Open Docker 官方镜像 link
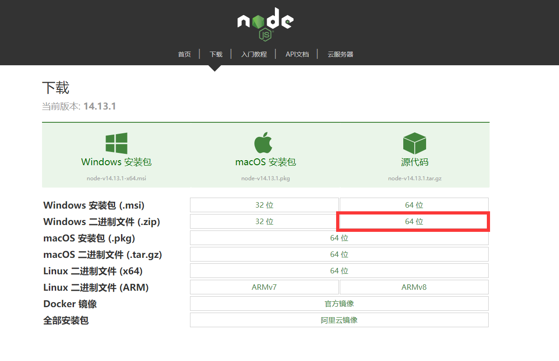Screen dimensions: 559x361 click(x=339, y=303)
